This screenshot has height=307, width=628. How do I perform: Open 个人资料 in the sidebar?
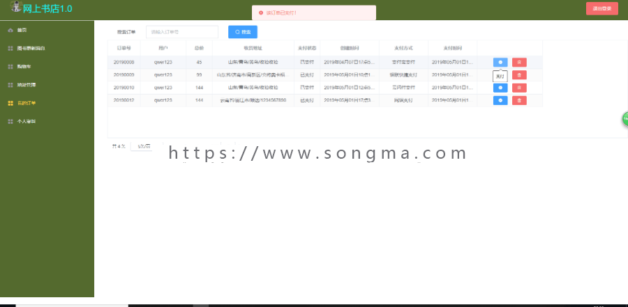[x=47, y=121]
